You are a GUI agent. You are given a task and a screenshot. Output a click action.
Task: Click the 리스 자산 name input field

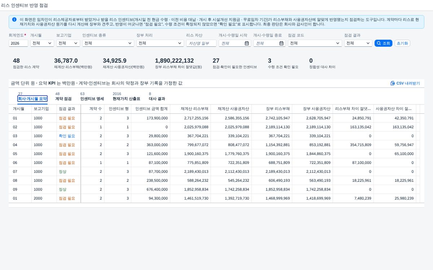click(201, 43)
